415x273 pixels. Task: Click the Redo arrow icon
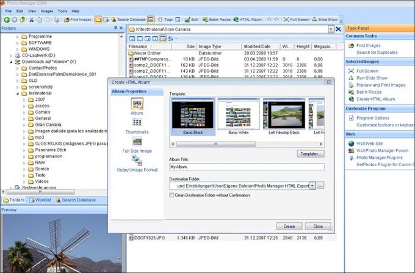click(276, 20)
